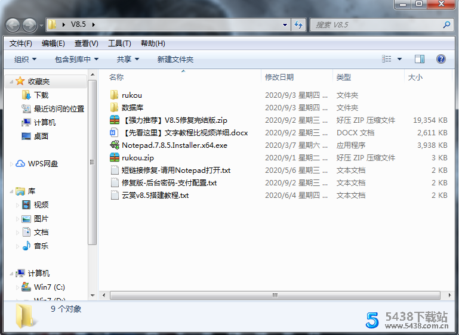Select the rukou.zip archive icon
459x335 pixels.
tap(115, 157)
